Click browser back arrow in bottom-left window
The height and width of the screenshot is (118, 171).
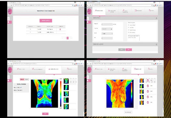(x=8, y=64)
